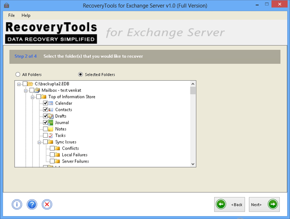Uncheck the Contacts checkbox

(x=45, y=109)
